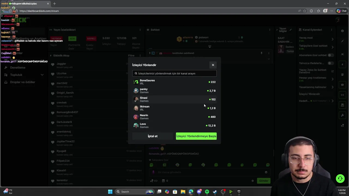The width and height of the screenshot is (349, 196).
Task: Click the İptal et button
Action: tap(153, 136)
